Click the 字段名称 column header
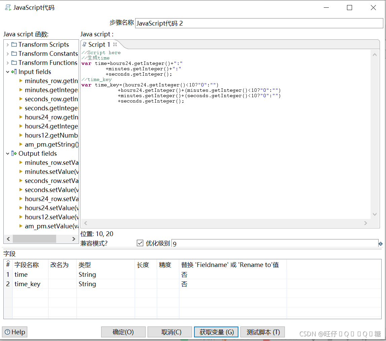Viewport: 386px width, 341px height. tap(30, 265)
